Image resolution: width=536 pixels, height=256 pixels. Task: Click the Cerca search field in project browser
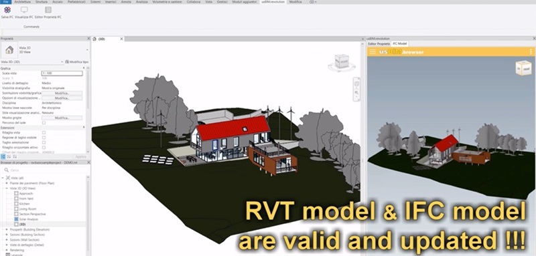coord(46,170)
